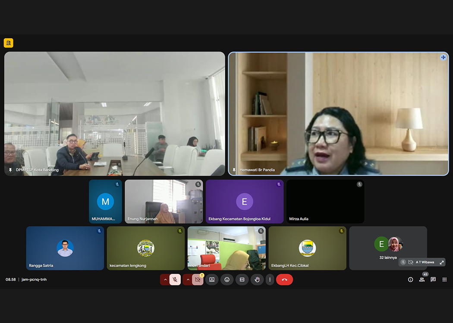
Task: Select Hemawati Br Pandia's video tile
Action: [338, 114]
